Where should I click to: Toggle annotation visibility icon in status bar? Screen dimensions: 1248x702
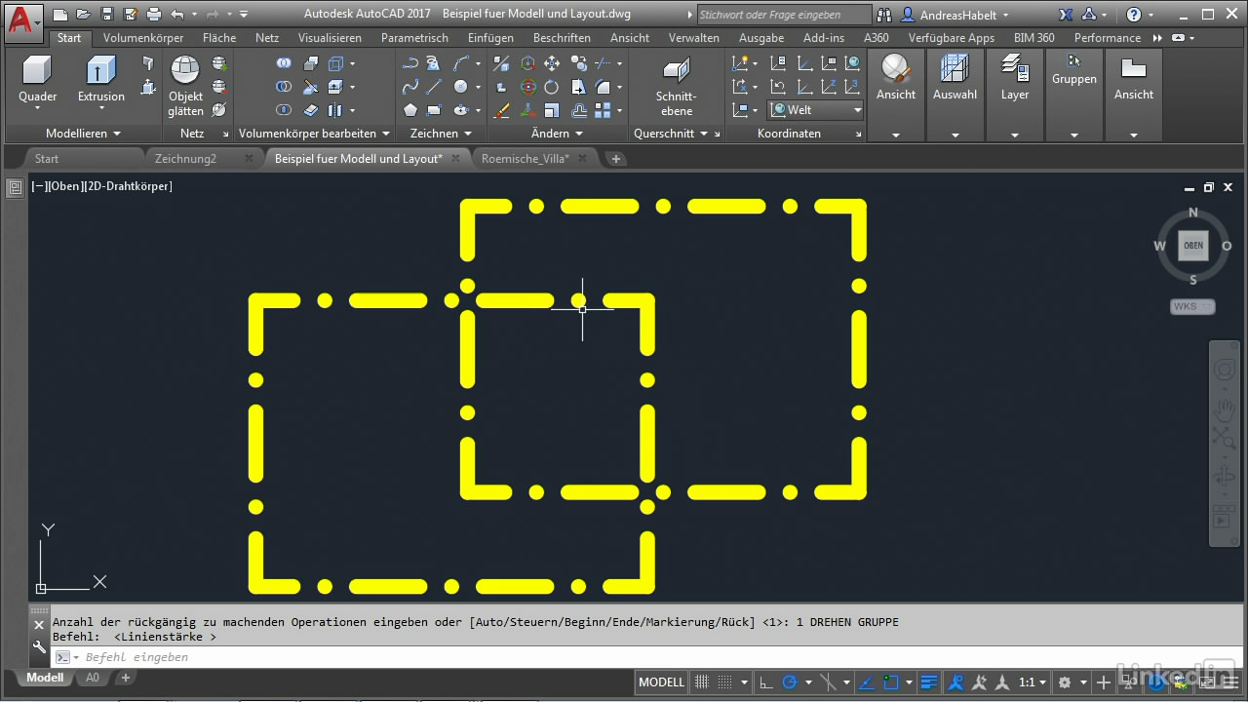pyautogui.click(x=956, y=682)
